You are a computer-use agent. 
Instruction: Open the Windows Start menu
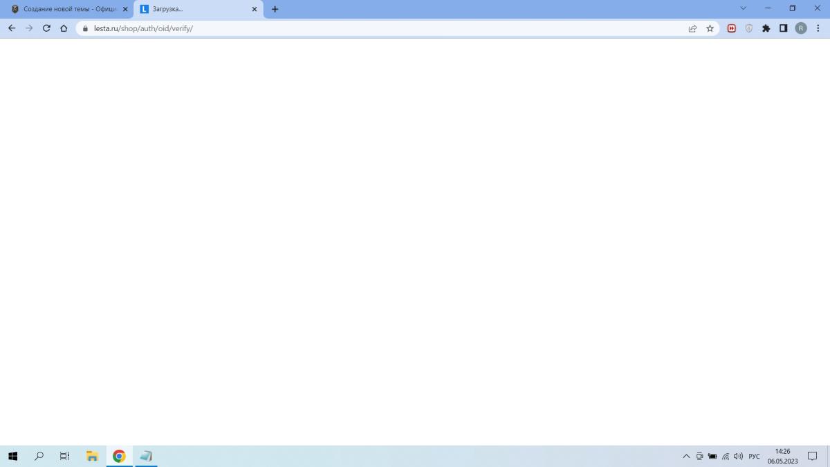coord(12,456)
